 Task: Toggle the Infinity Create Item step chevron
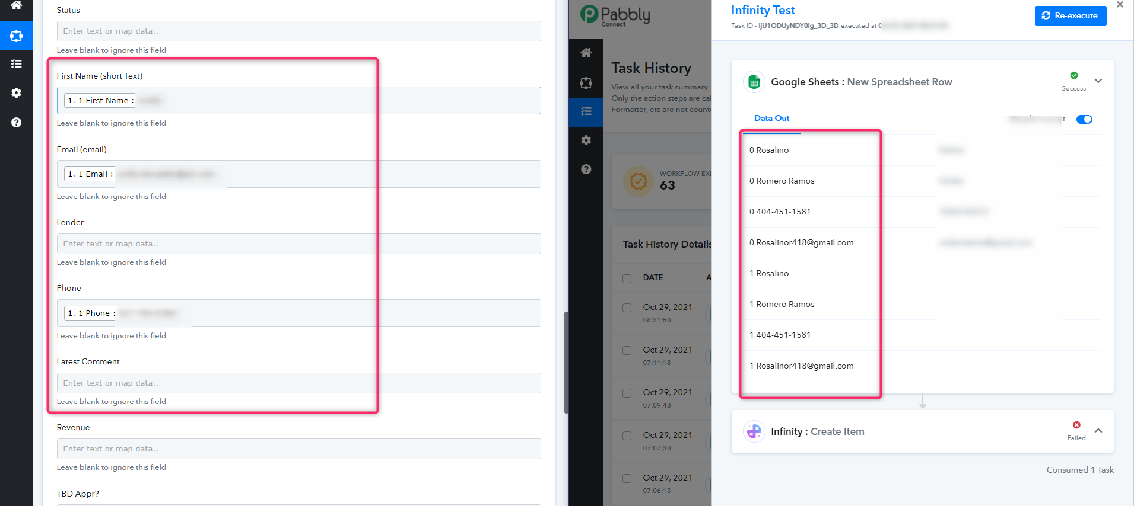coord(1098,431)
